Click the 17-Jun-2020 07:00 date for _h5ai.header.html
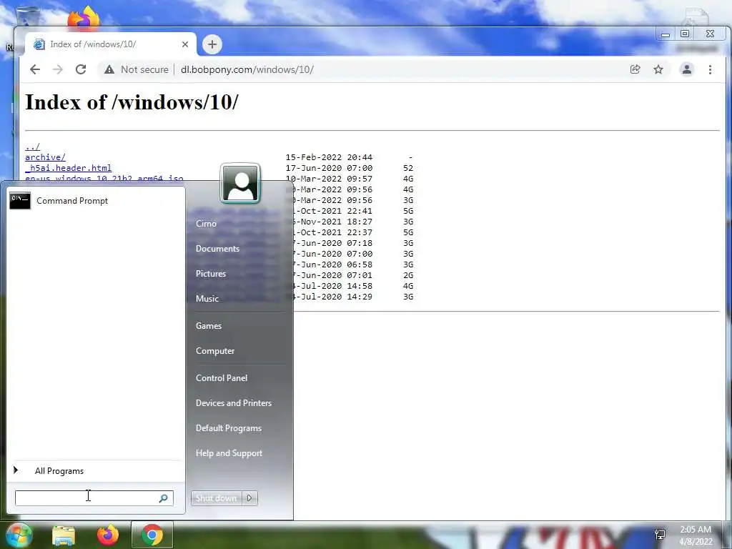Screen dimensions: 732x549 tap(329, 168)
